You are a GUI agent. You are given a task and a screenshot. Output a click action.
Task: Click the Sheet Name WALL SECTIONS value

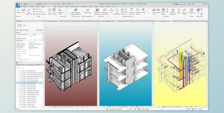click(33, 48)
